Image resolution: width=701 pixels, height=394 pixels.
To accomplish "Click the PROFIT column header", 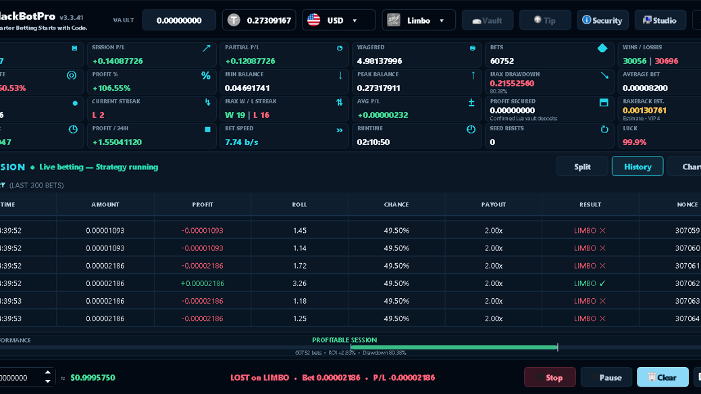I will (203, 204).
